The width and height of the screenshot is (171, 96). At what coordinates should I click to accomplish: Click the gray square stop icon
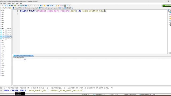click(x=65, y=6)
